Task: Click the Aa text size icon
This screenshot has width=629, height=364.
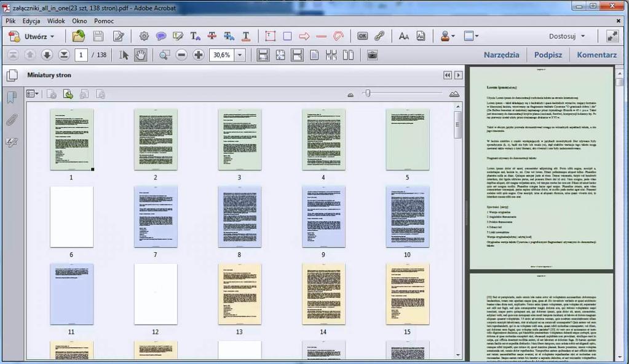Action: [x=403, y=36]
